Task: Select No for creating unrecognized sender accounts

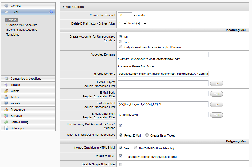Action: tap(121, 36)
